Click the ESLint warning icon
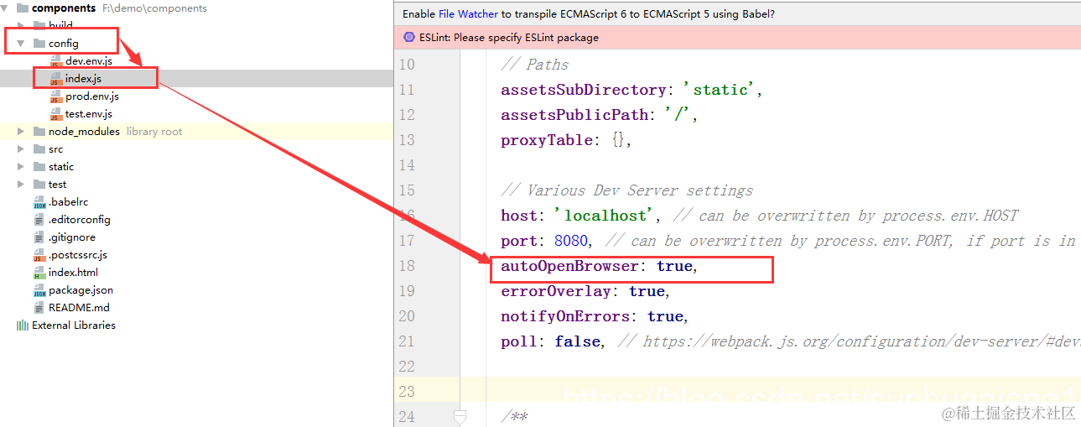Screen dimensions: 1081x427 409,38
